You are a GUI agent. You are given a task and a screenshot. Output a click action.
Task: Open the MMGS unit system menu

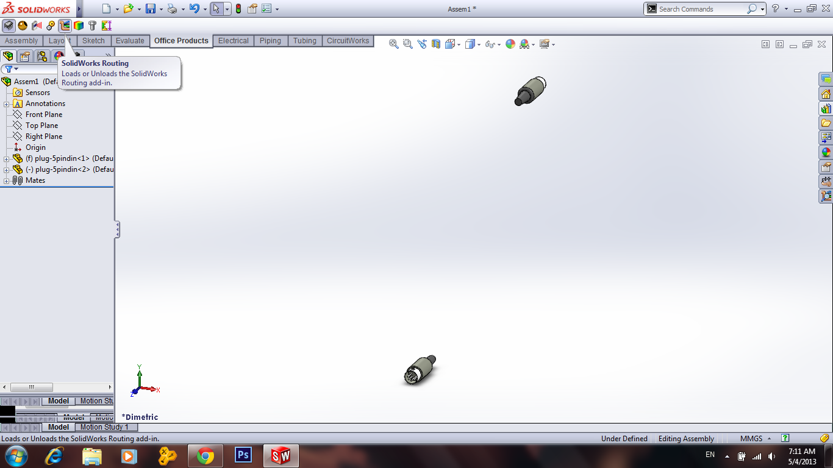tap(756, 439)
